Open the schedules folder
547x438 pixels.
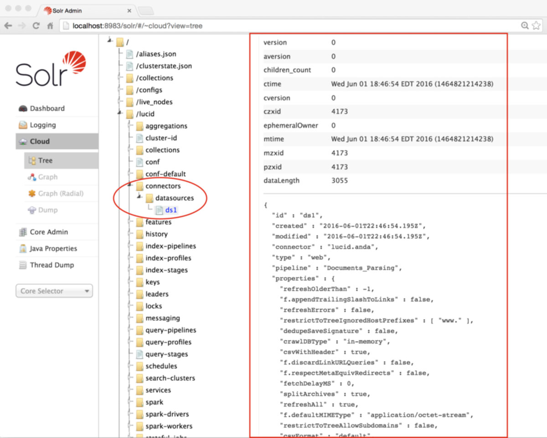point(161,366)
